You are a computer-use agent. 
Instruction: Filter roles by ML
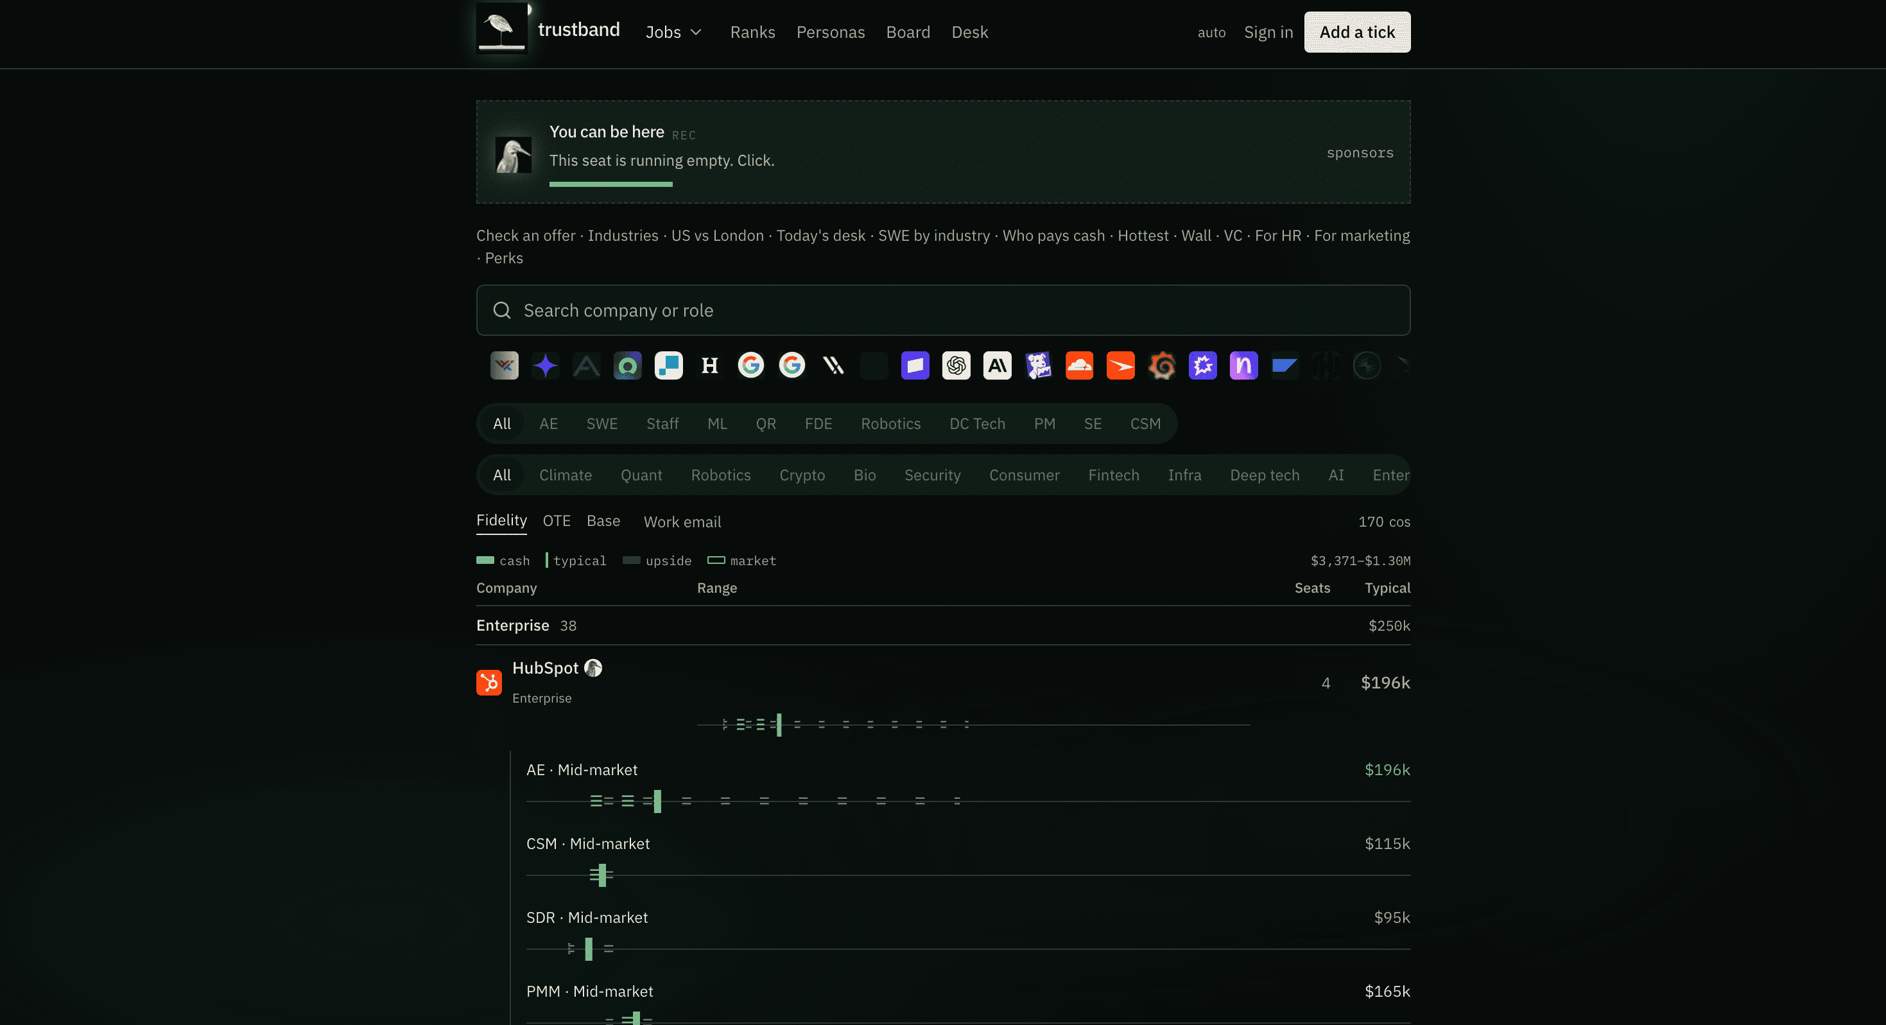(x=717, y=423)
